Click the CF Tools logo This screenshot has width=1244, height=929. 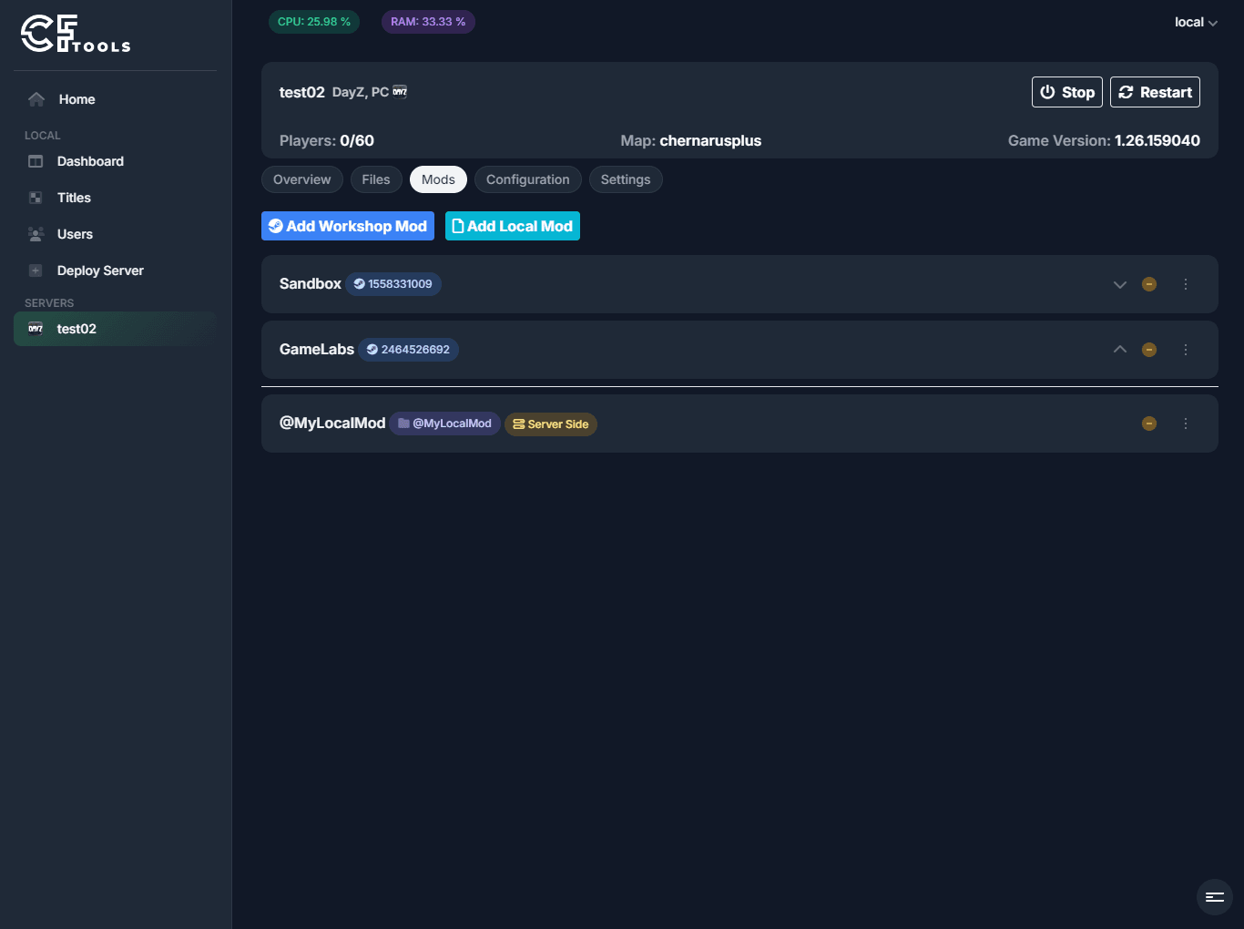[x=76, y=34]
